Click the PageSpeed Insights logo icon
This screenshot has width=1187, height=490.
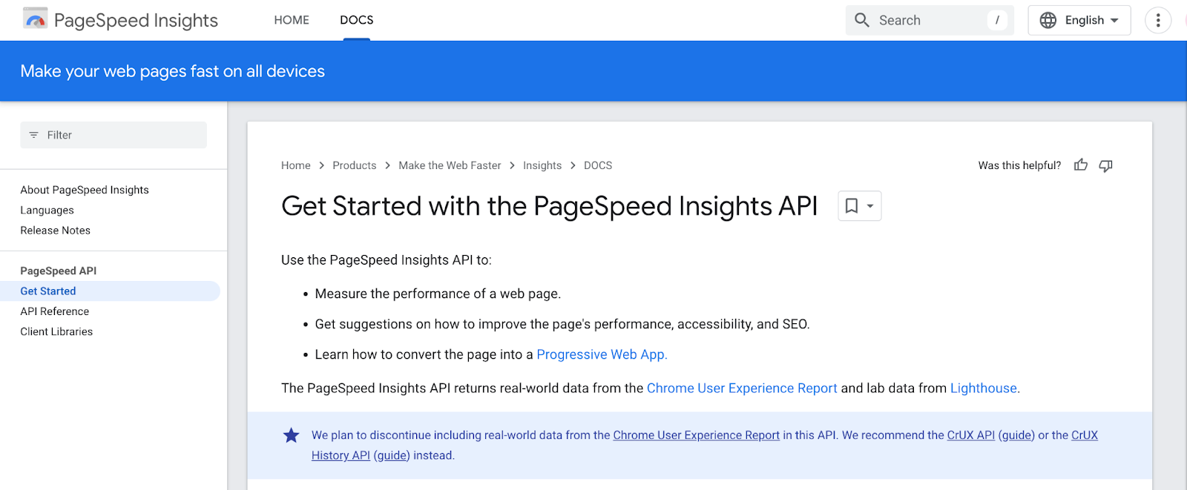pyautogui.click(x=36, y=19)
